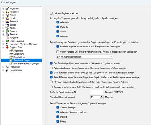Enable automatic Auftrag creation after Serviceanfrage checkbox

[x=51, y=68]
